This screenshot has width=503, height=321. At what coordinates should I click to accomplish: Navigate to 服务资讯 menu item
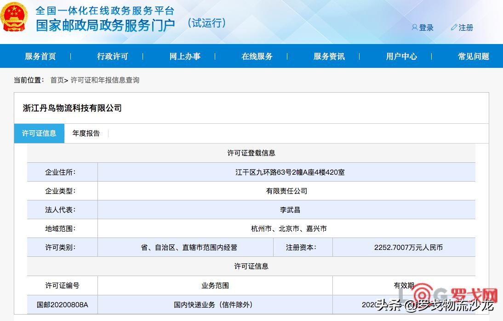pos(329,56)
